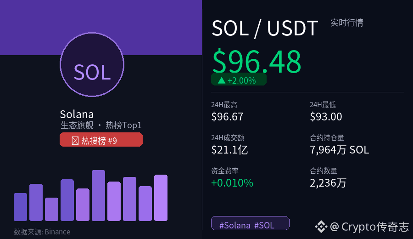Screen dimensions: 413x239
Task: Click the Solana name heading
Action: 77,114
